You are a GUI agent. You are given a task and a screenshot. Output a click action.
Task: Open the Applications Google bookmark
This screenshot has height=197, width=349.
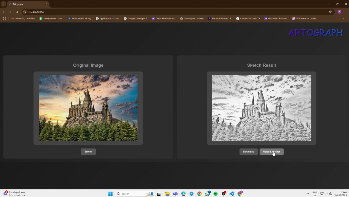(x=108, y=19)
